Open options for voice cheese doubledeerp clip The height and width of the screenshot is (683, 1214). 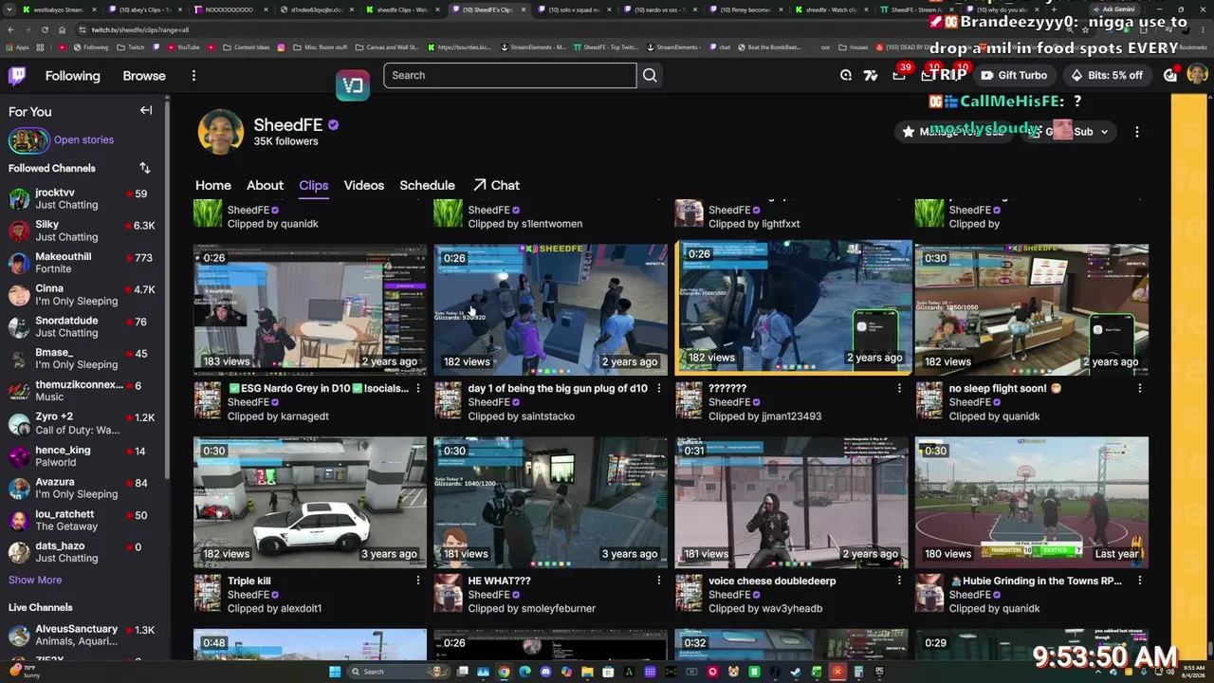pos(899,581)
